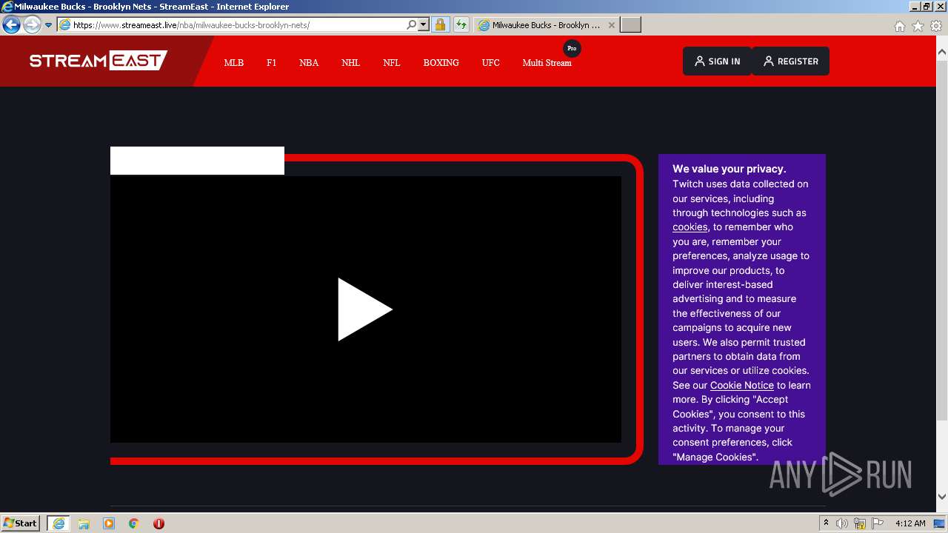Viewport: 948px width, 533px height.
Task: Open the BOXING menu item
Action: 441,63
